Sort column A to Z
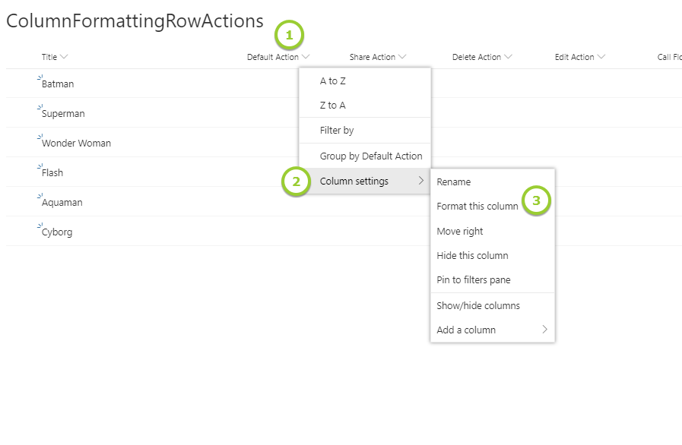 (333, 81)
